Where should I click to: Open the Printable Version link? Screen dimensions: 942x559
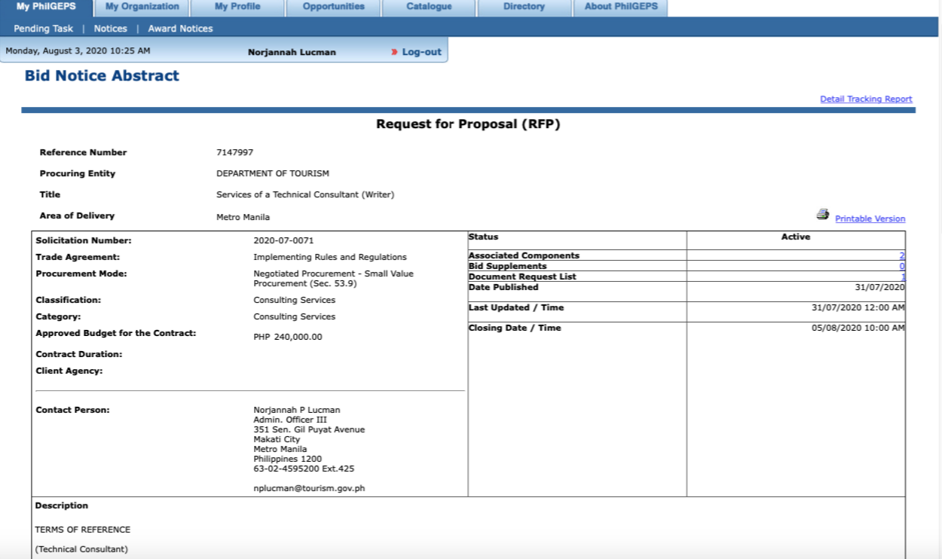(x=870, y=218)
